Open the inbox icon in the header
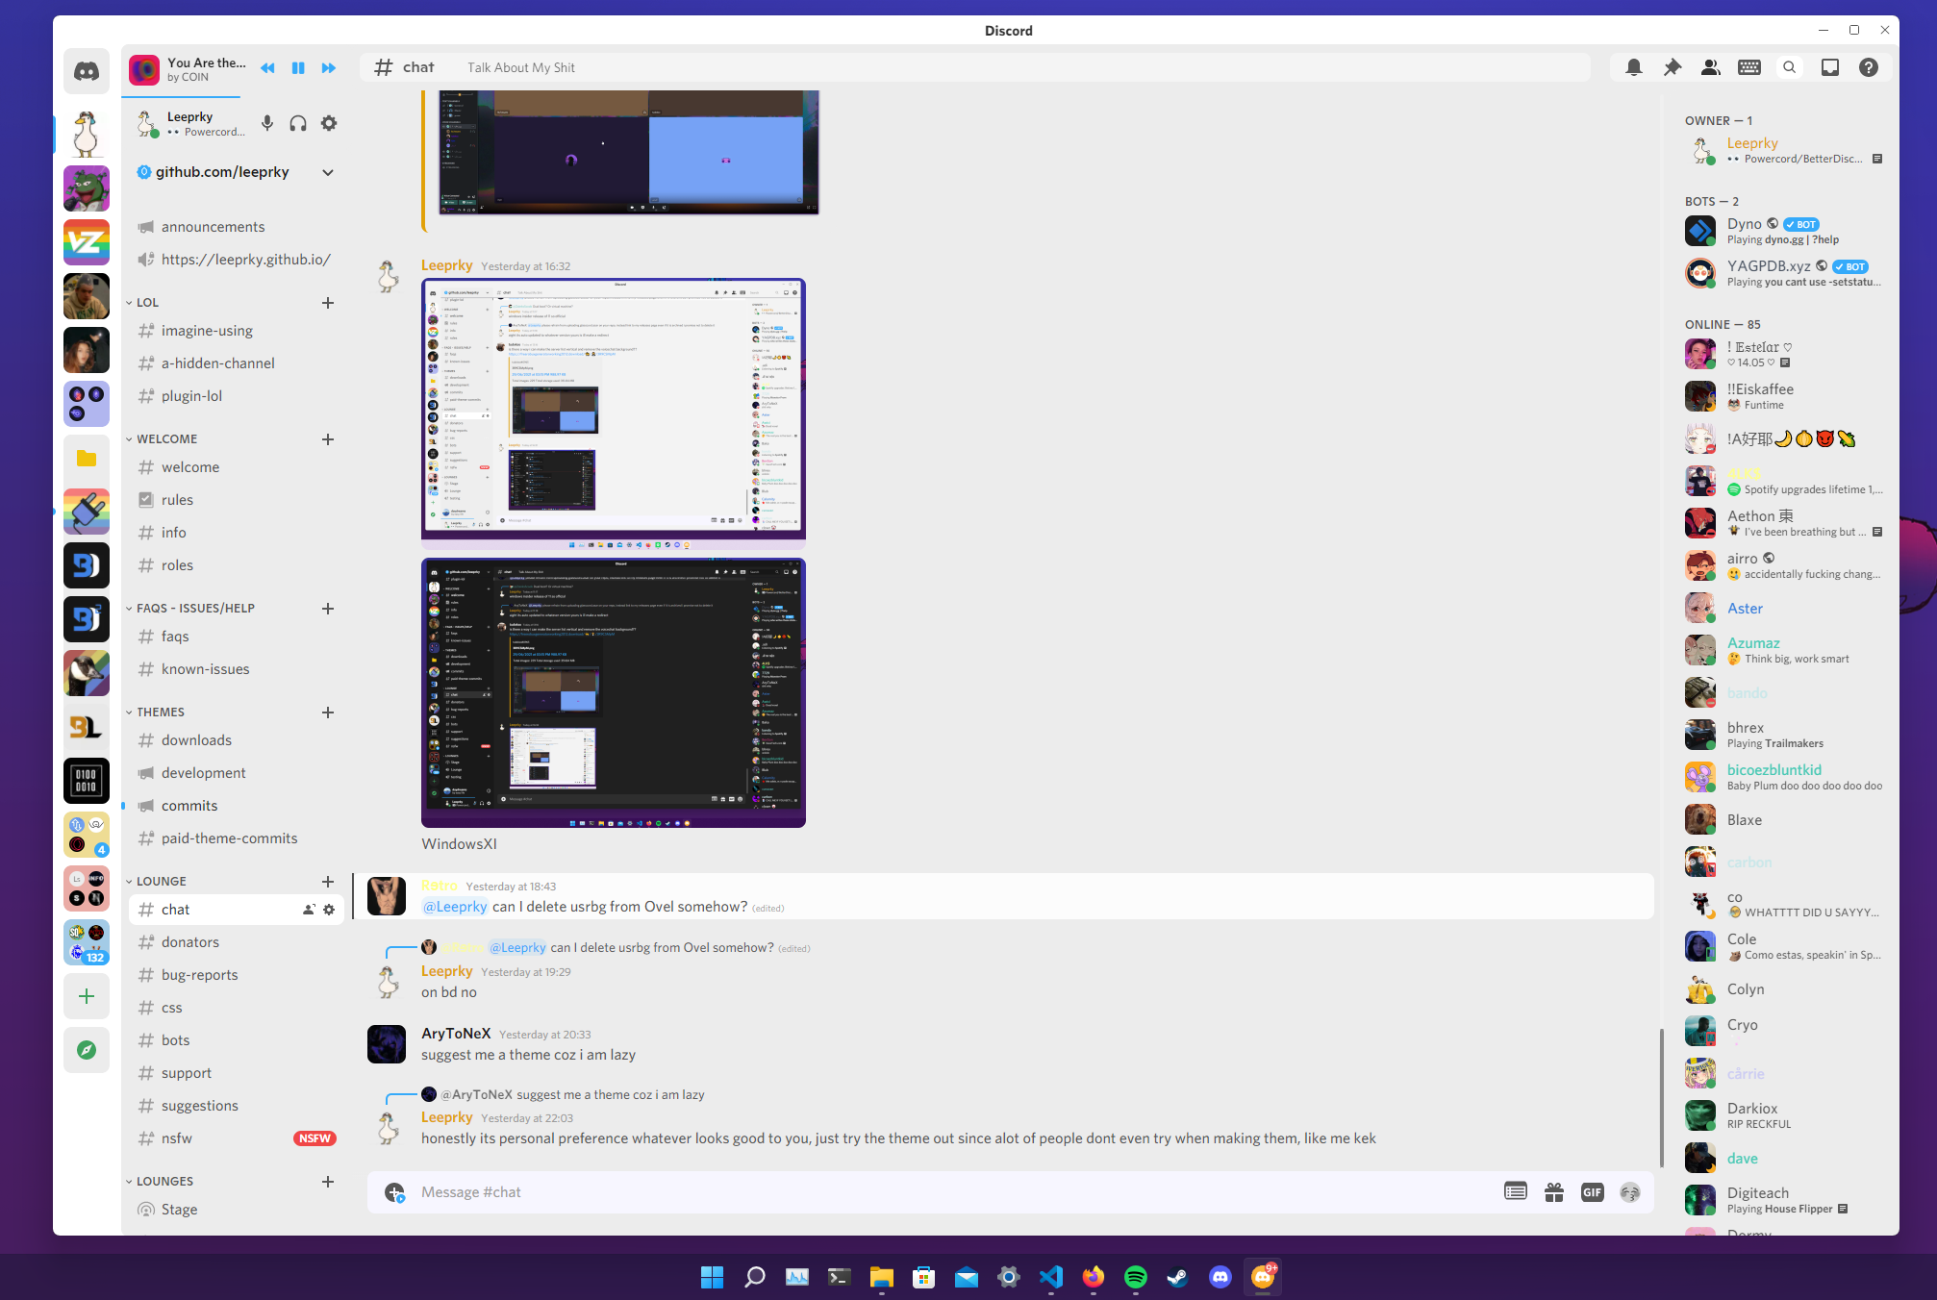The image size is (1937, 1300). [1829, 67]
